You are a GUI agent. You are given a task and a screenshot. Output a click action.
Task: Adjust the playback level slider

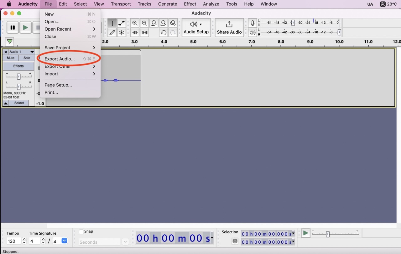(339, 32)
